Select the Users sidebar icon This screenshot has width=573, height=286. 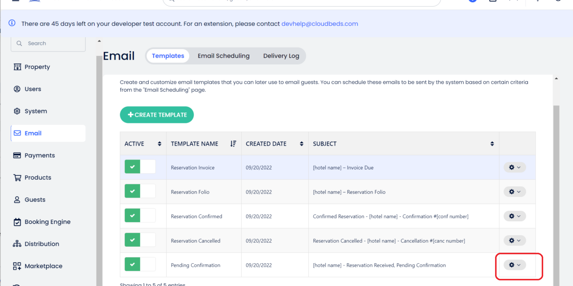pyautogui.click(x=17, y=89)
